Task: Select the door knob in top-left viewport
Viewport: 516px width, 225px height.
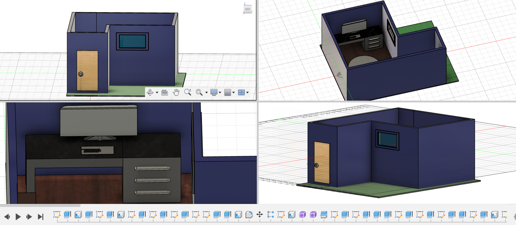Action: coord(81,74)
